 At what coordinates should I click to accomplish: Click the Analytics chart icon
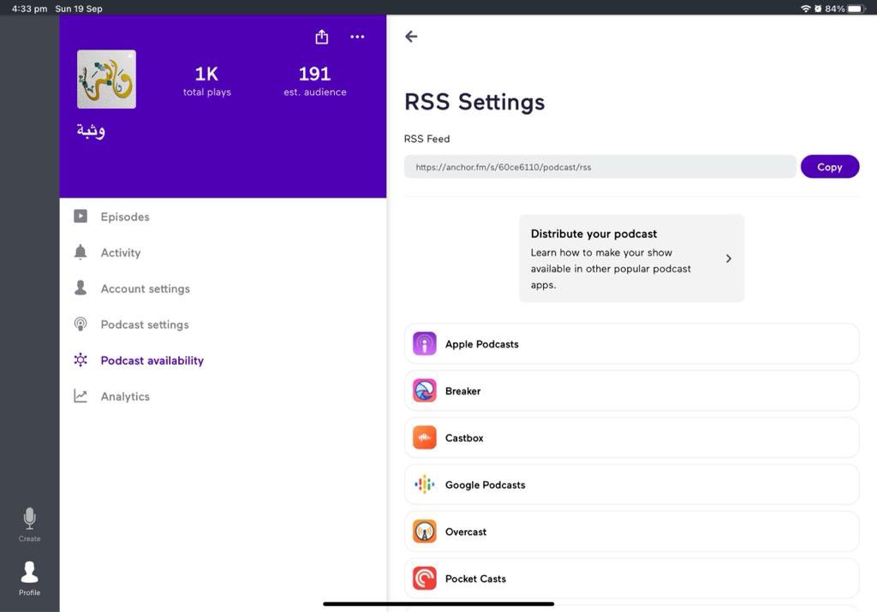click(x=81, y=396)
